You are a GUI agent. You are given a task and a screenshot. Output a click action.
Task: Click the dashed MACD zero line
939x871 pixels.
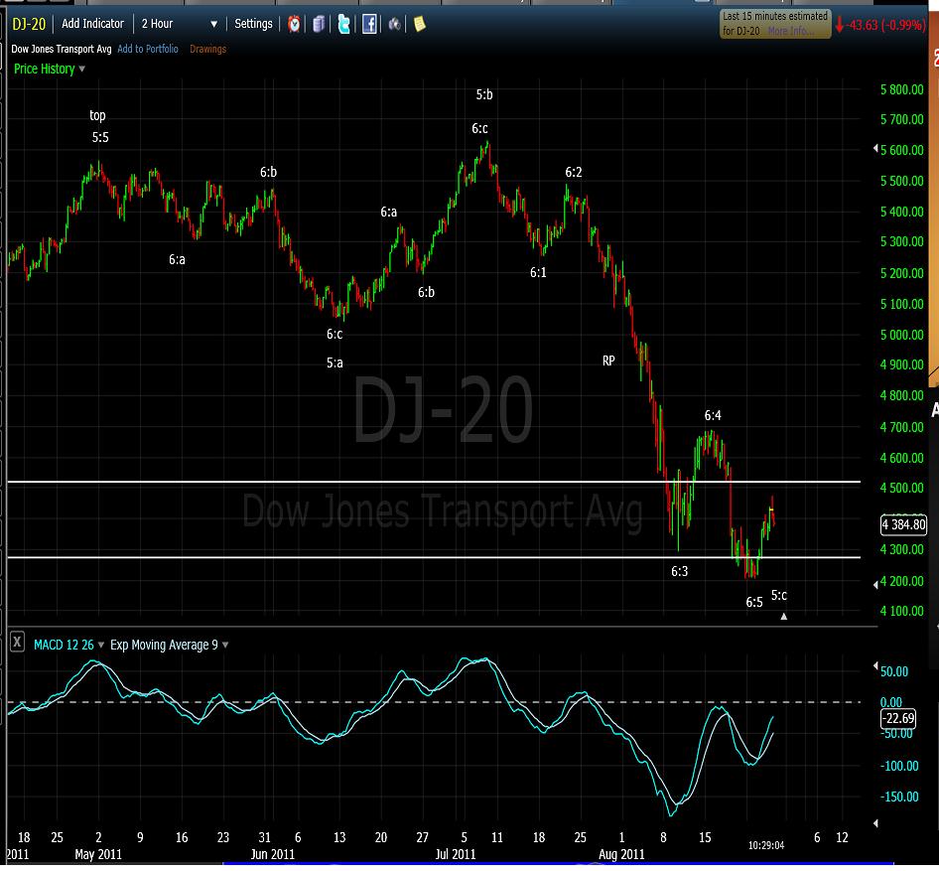click(434, 702)
